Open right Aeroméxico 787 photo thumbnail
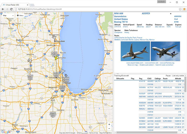Image resolution: width=187 pixels, height=134 pixels. click(x=165, y=51)
